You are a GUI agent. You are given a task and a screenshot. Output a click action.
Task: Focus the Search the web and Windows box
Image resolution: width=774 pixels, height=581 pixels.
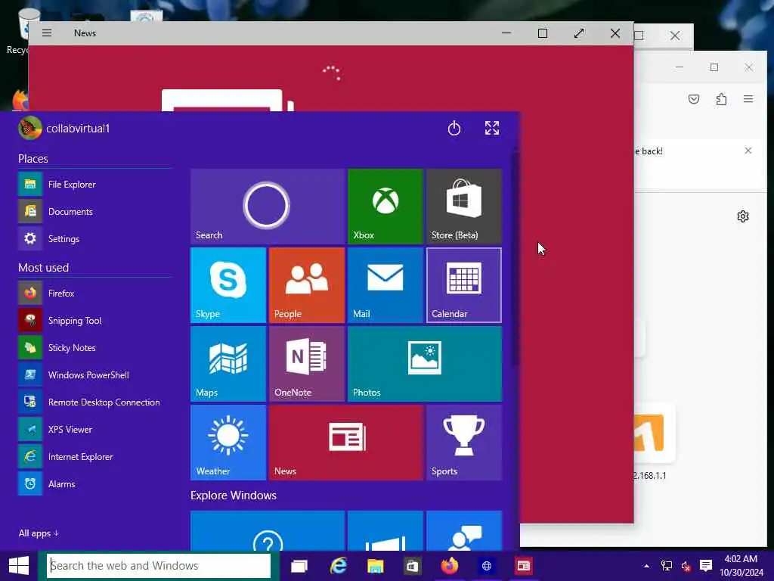pos(159,566)
